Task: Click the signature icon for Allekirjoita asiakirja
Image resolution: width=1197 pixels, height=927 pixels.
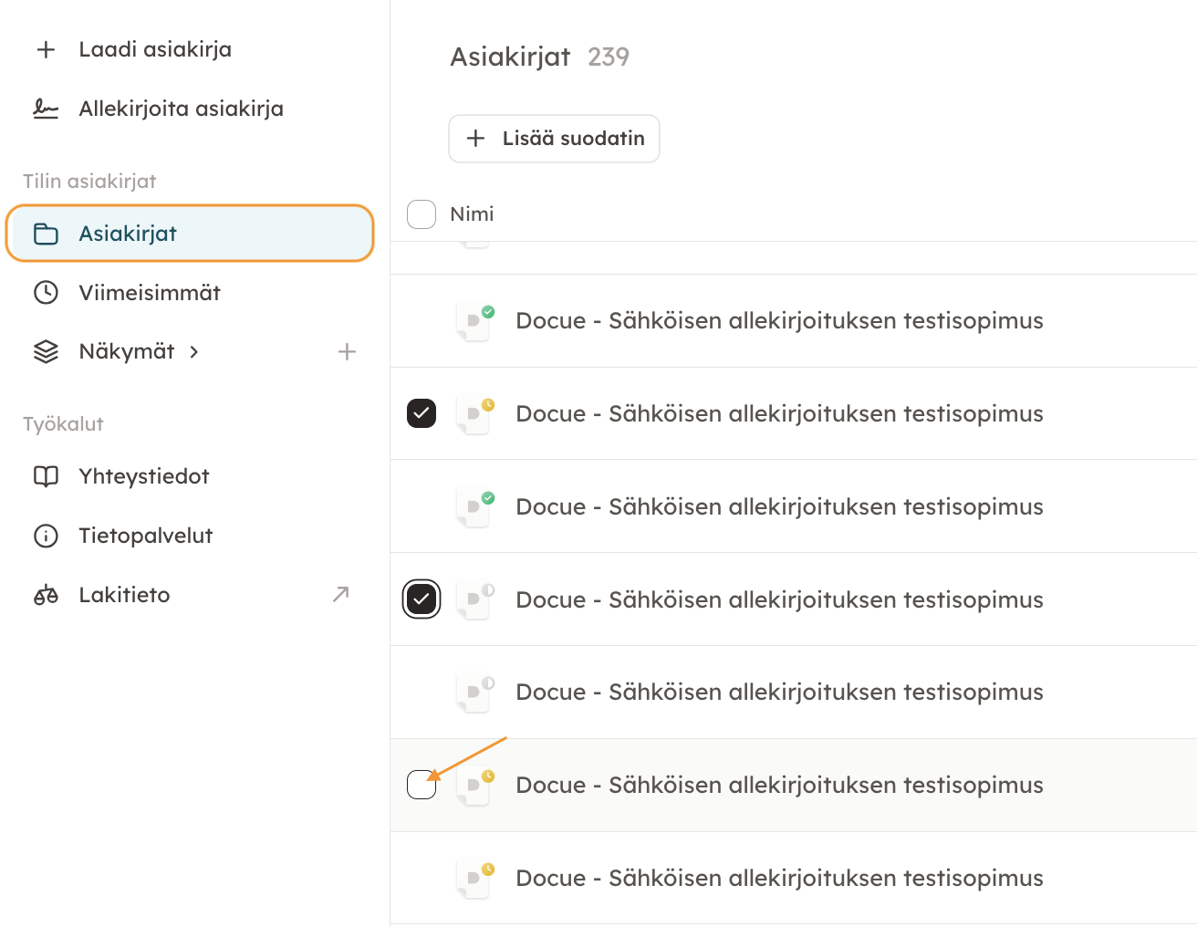Action: click(46, 109)
